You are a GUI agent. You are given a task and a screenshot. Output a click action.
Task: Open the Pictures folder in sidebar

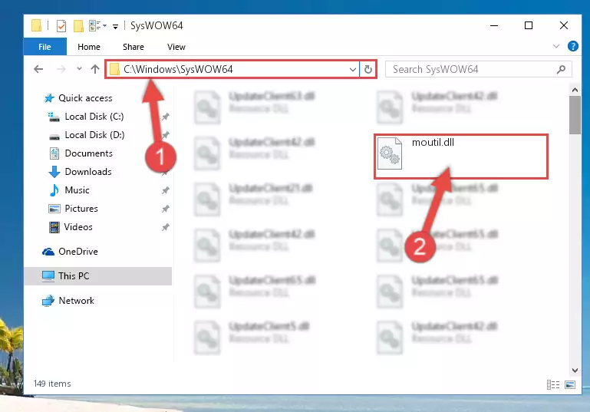pos(81,209)
